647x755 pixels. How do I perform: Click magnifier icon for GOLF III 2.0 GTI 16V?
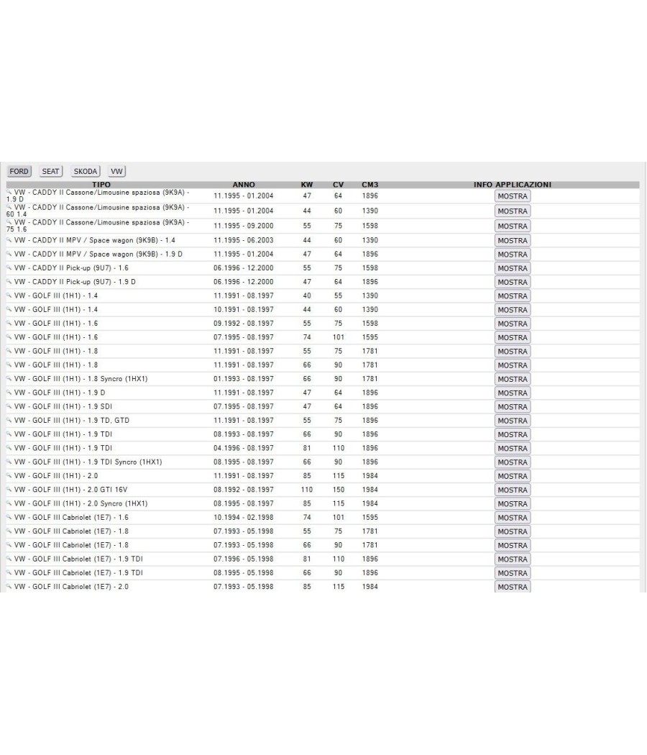pos(9,490)
